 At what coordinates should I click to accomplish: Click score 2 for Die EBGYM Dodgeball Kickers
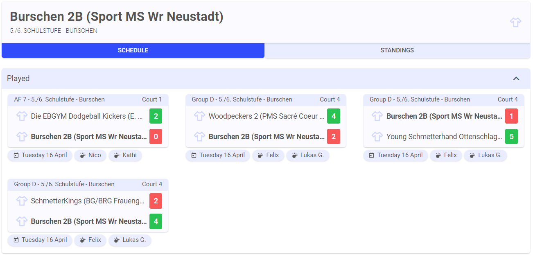click(156, 116)
